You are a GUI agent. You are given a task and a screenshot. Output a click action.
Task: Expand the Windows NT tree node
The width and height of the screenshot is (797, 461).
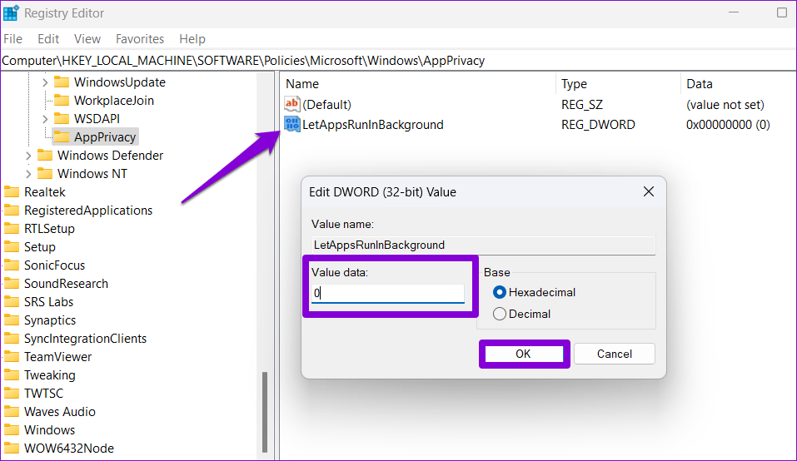(28, 174)
